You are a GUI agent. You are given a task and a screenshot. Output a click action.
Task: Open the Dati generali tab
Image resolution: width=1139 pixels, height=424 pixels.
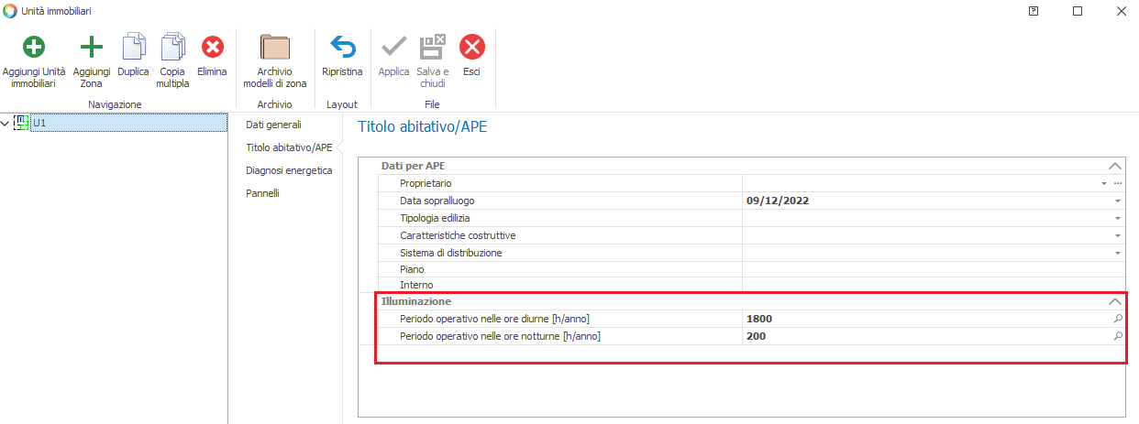click(273, 124)
